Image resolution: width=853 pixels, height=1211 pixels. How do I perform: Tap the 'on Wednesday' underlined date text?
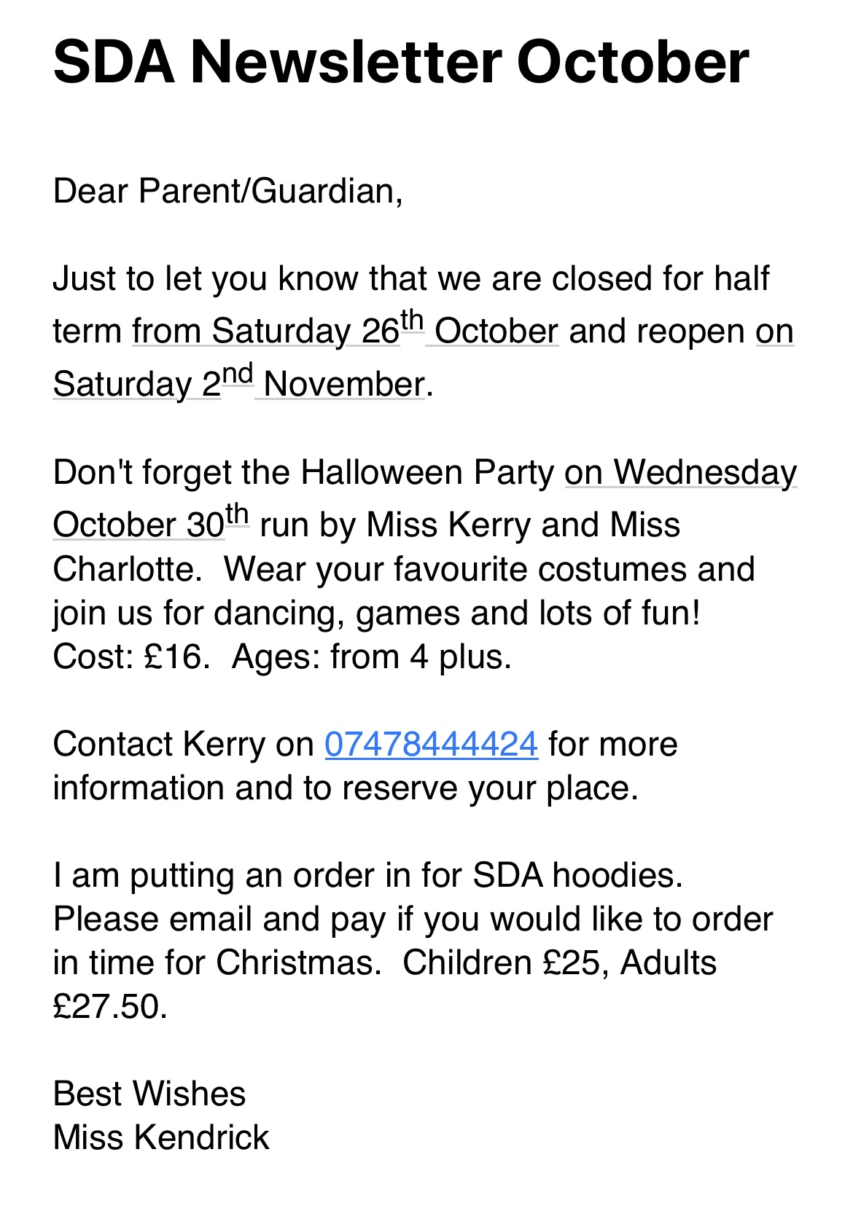(x=681, y=472)
